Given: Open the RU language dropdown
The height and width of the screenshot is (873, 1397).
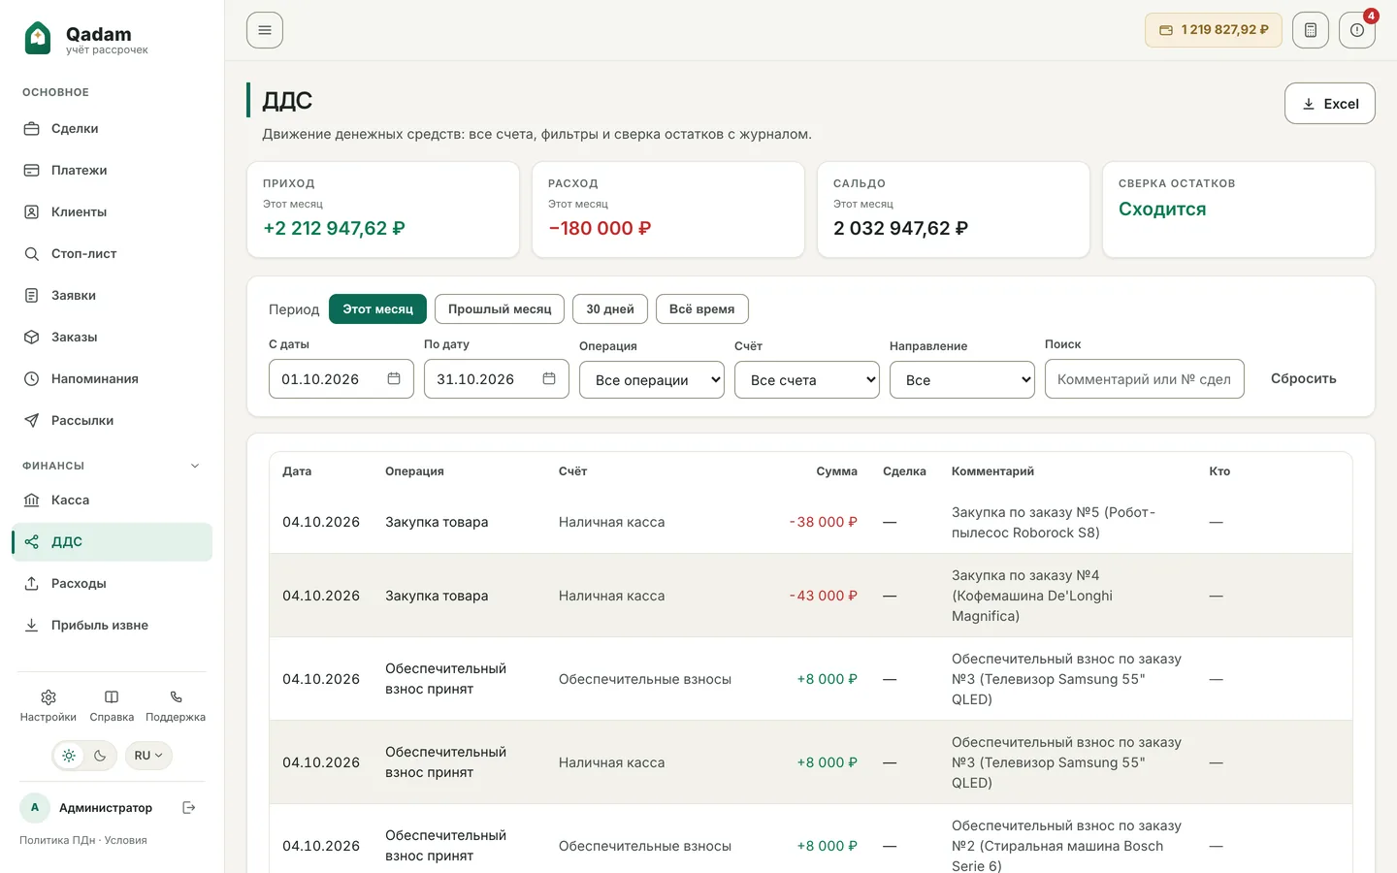Looking at the screenshot, I should coord(148,756).
